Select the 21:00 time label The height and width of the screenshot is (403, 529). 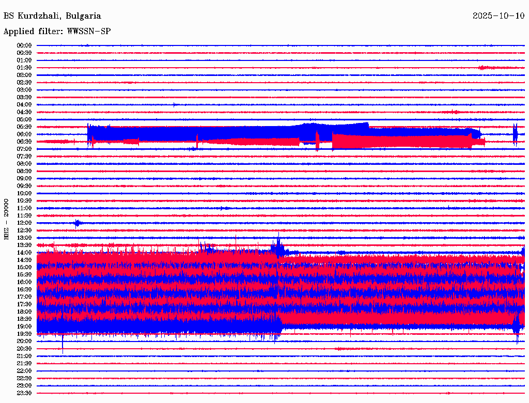click(x=24, y=356)
